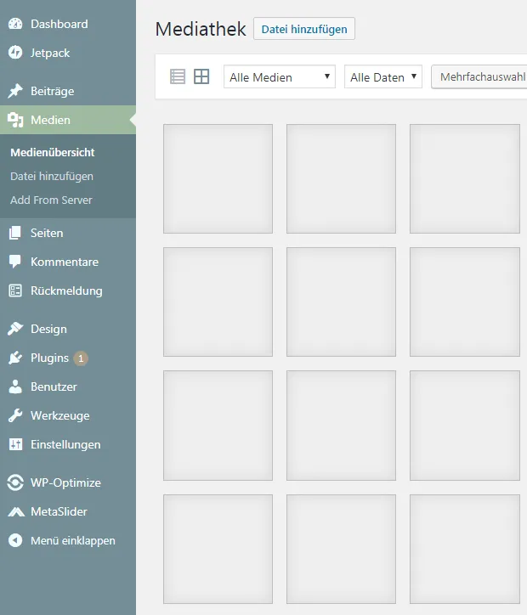Open Jetpack menu item
The height and width of the screenshot is (615, 527).
[68, 53]
